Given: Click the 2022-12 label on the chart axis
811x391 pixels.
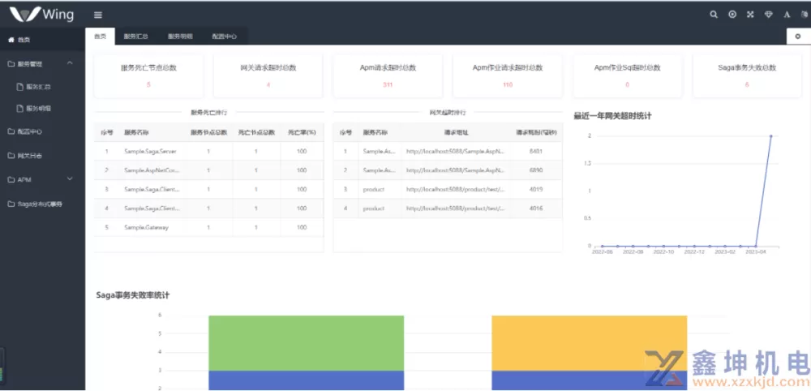Looking at the screenshot, I should [694, 251].
